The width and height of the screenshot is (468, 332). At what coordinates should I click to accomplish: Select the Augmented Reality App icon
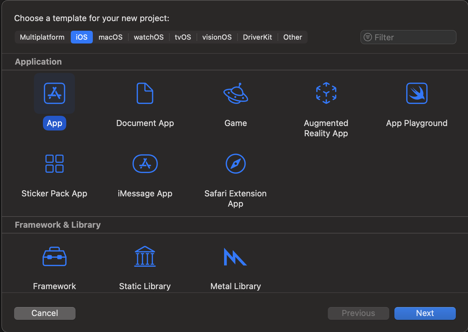[326, 93]
